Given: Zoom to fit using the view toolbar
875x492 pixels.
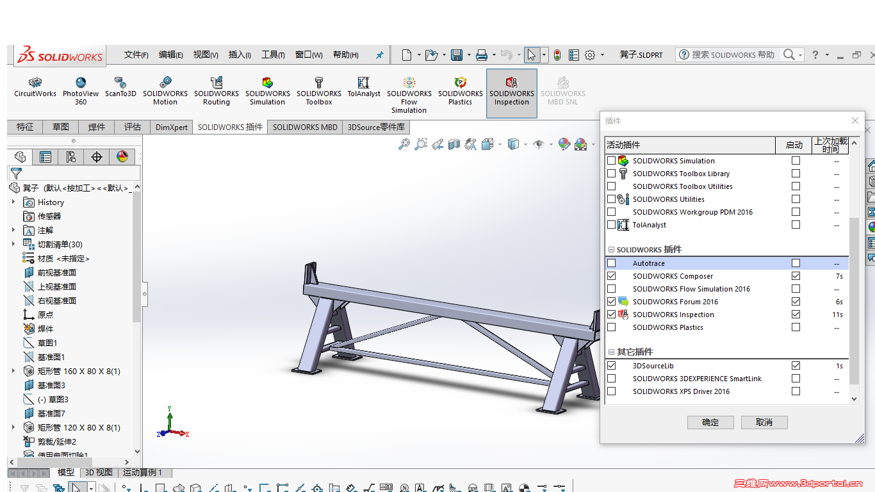Looking at the screenshot, I should 404,145.
